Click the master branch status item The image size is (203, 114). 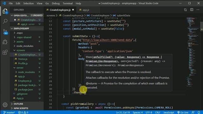9,112
